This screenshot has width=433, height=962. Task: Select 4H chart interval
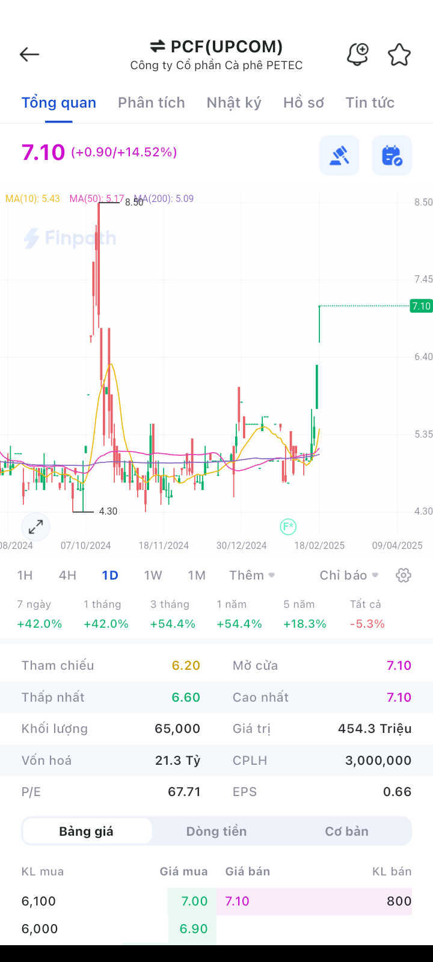tap(67, 575)
